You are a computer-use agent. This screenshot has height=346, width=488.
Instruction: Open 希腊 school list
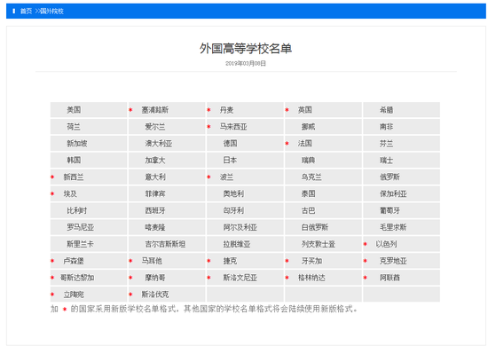tap(386, 110)
